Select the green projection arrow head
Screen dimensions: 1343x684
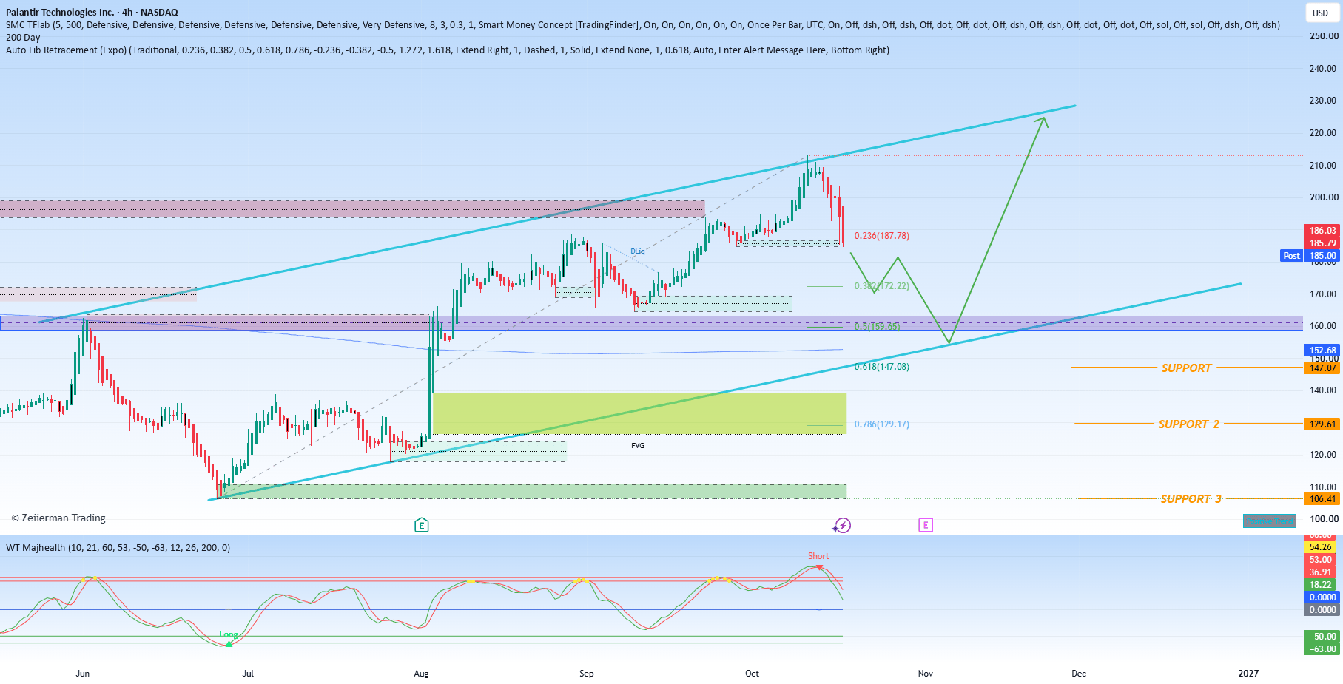1042,122
